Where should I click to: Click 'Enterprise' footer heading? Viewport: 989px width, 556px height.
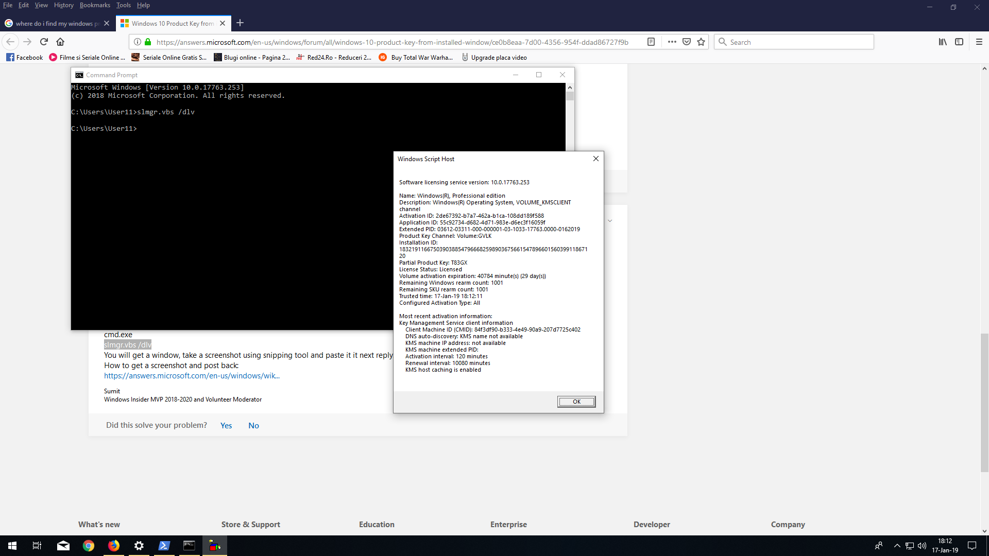pos(508,525)
